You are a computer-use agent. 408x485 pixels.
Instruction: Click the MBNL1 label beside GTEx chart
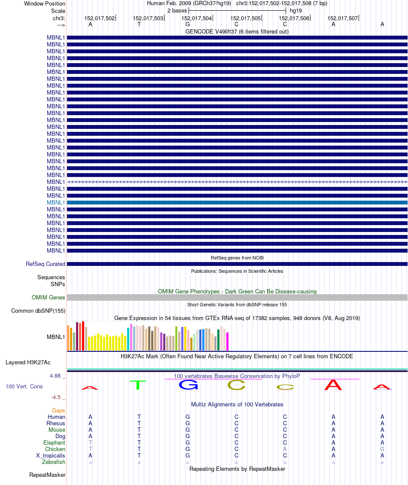click(56, 337)
